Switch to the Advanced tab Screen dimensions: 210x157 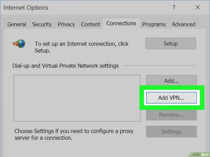(184, 24)
